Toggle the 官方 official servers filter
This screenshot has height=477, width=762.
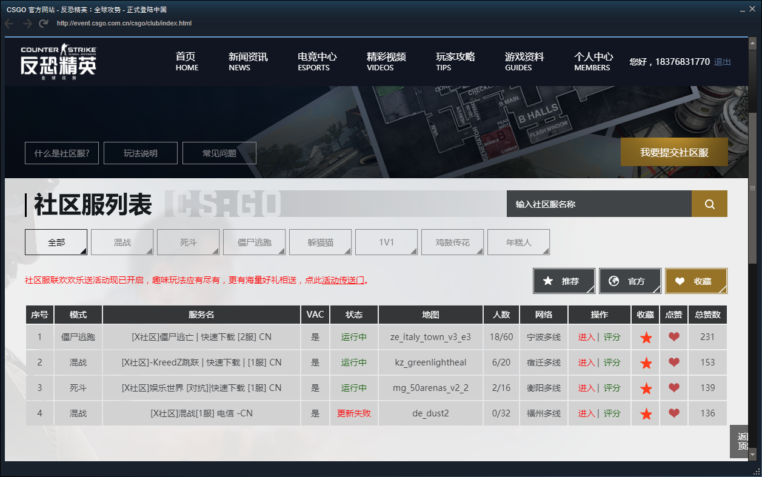629,281
